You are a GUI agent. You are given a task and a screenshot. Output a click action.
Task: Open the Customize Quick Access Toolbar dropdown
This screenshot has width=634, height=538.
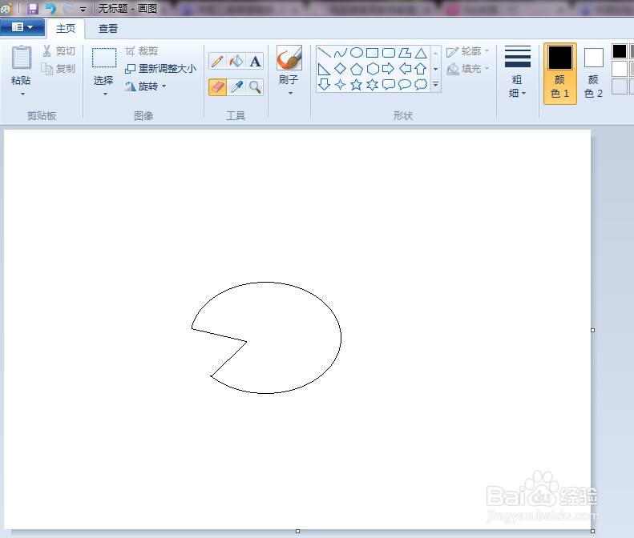click(x=83, y=10)
